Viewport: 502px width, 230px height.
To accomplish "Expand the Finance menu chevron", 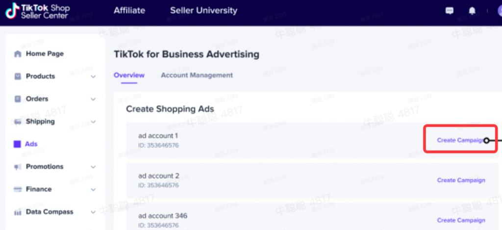I will tap(93, 189).
